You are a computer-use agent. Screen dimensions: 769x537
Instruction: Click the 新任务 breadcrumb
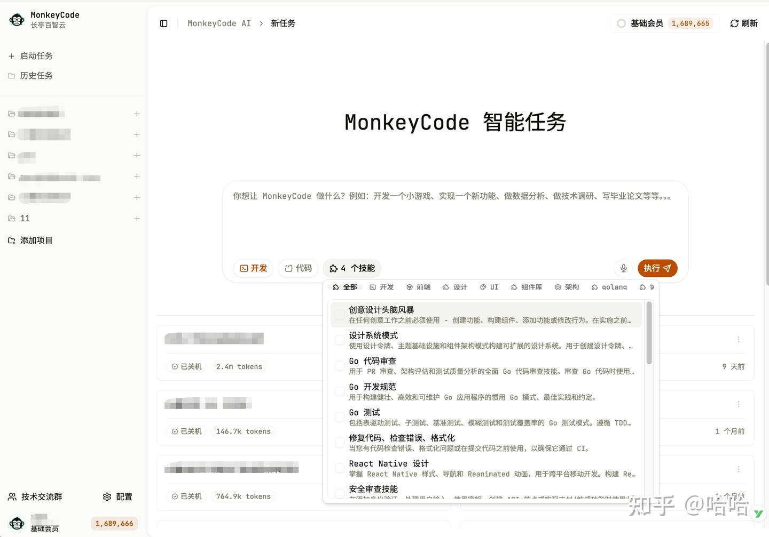click(x=283, y=23)
